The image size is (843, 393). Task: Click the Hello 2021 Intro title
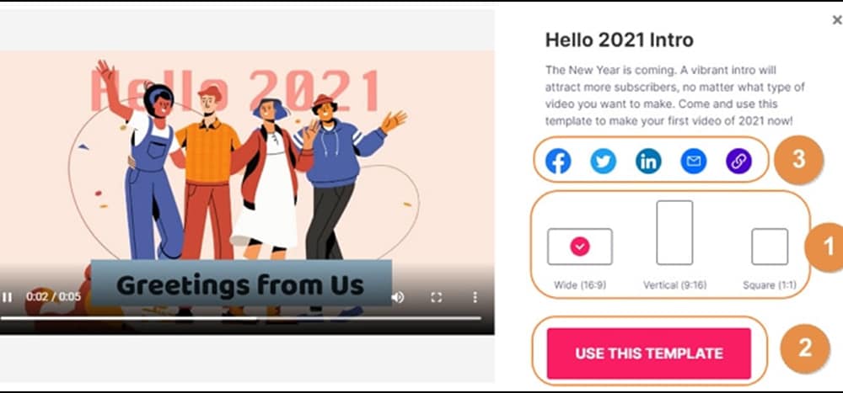(x=620, y=40)
